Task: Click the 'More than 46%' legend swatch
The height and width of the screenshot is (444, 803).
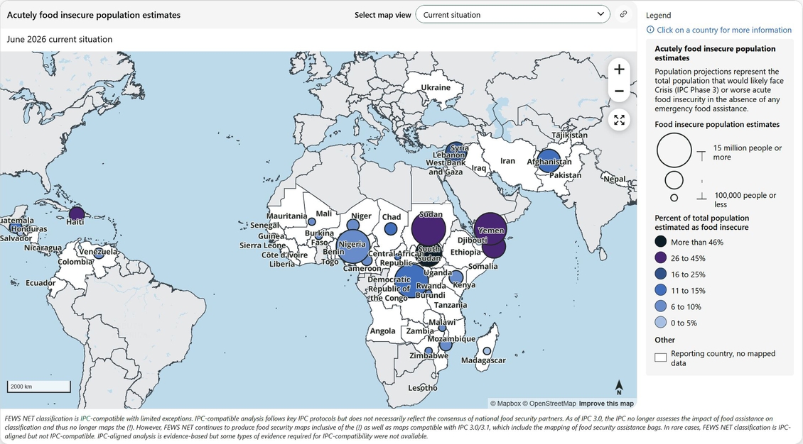Action: tap(661, 242)
